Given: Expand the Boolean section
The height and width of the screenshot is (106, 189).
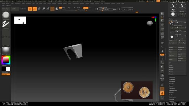Looking at the screenshot, I should pos(171,67).
